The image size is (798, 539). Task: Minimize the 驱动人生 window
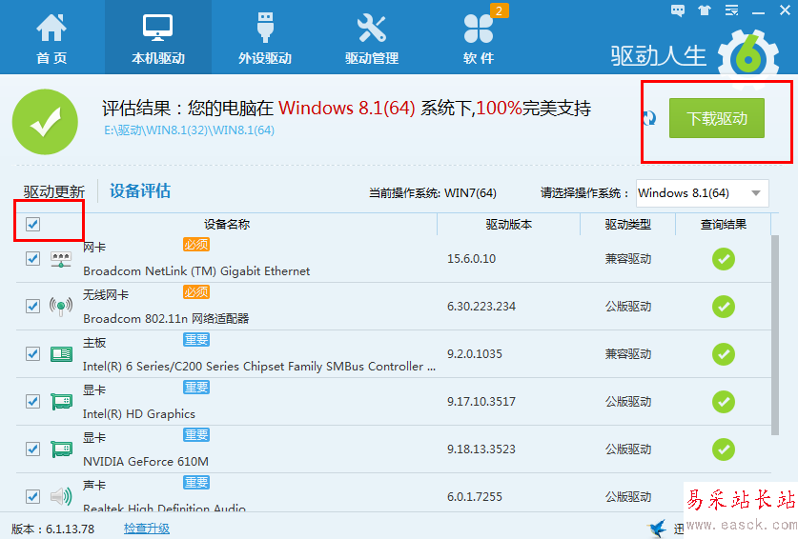(758, 12)
